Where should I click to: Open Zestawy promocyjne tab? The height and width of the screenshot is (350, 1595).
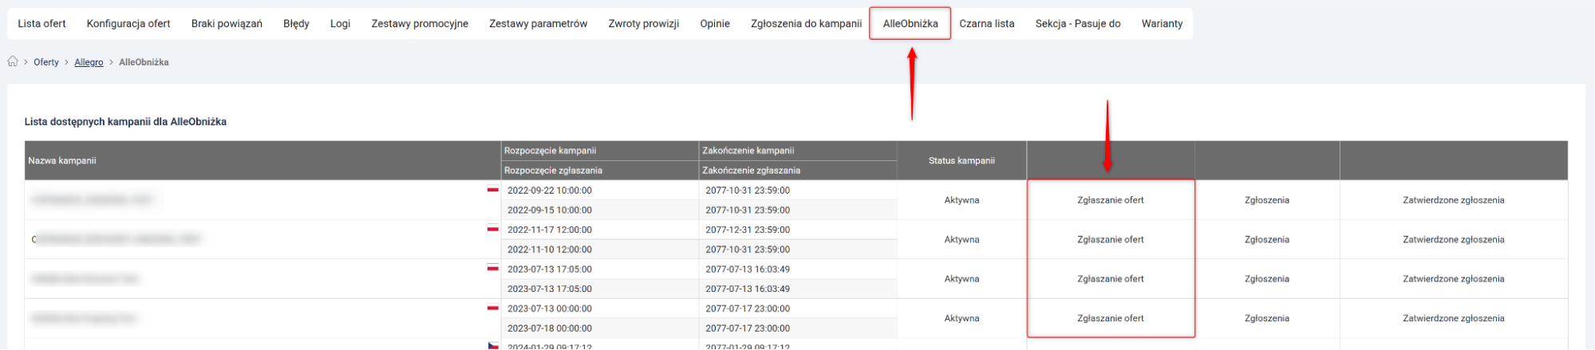[x=420, y=24]
